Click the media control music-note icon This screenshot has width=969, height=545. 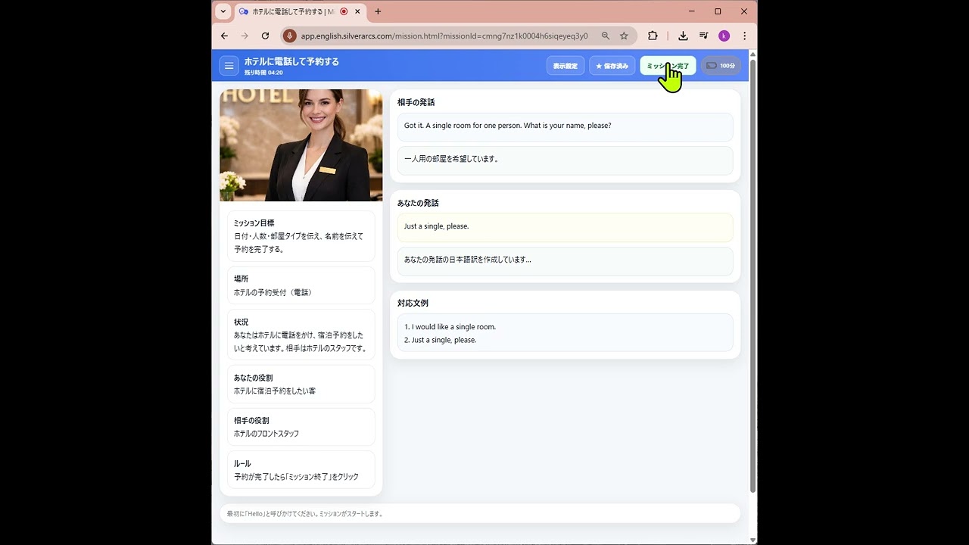click(x=703, y=36)
